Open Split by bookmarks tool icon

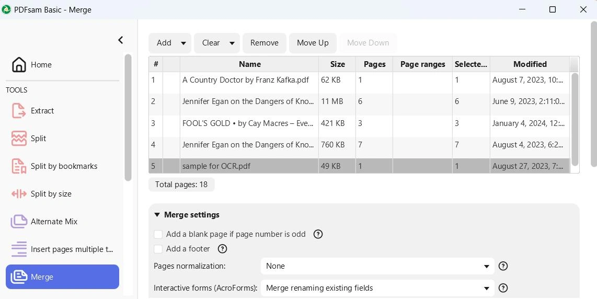[x=19, y=166]
